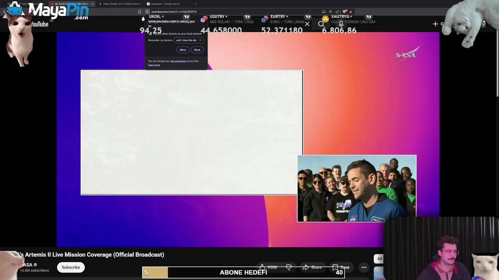Open the zoom icon in address bar
Viewport: 499px width, 280px height.
tap(331, 12)
